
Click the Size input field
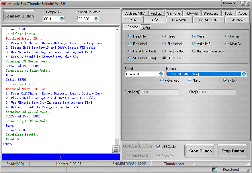[x=217, y=92]
